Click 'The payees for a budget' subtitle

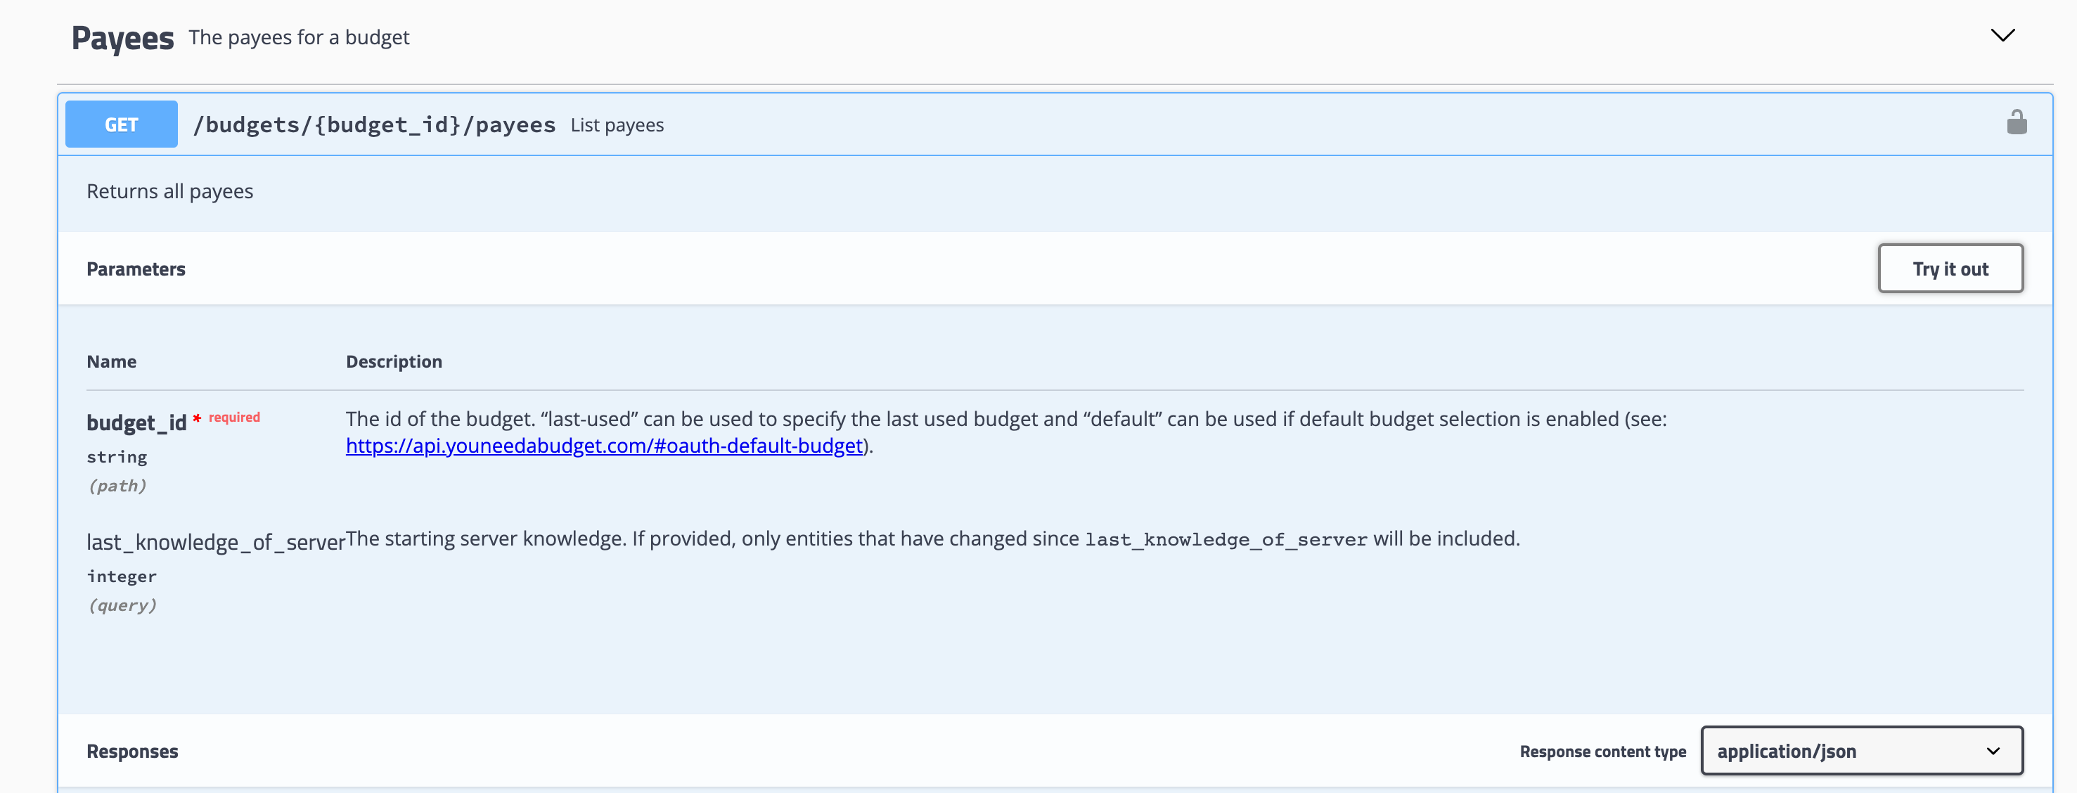298,38
